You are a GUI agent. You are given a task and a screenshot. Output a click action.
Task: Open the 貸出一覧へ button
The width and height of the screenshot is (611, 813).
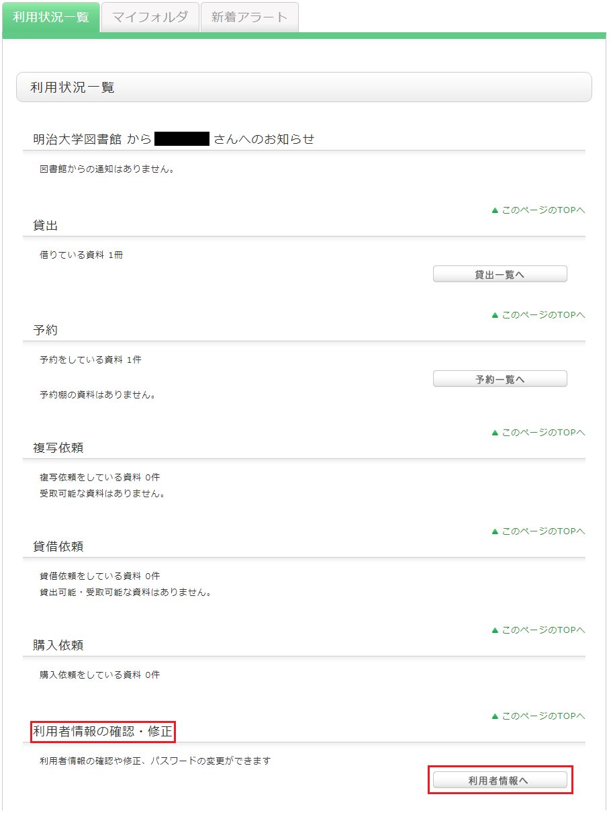point(500,274)
